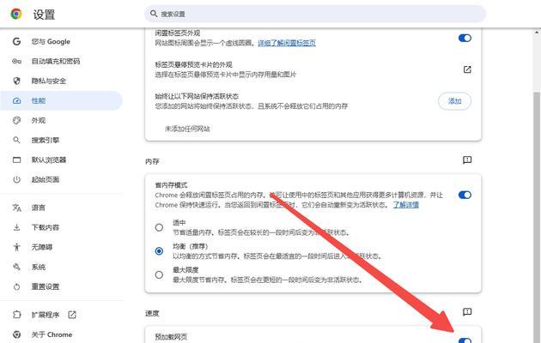Click the magnifier icon for 搜索引擎
Screen dimensions: 541x343
pos(16,140)
